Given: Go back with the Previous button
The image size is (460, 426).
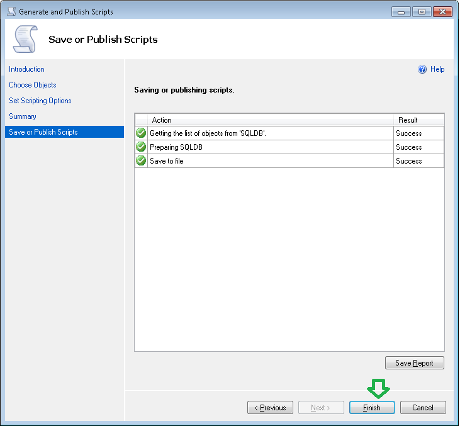Looking at the screenshot, I should coord(270,408).
